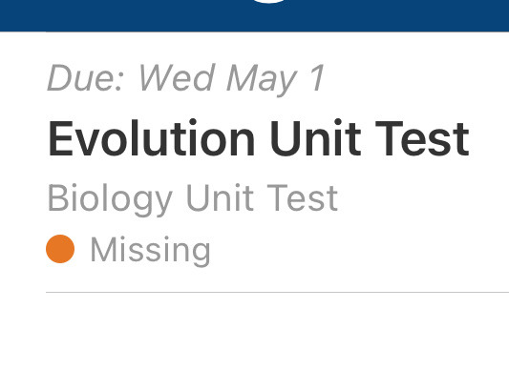509x371 pixels.
Task: Click the word Unit in gray subtitle
Action: point(220,197)
